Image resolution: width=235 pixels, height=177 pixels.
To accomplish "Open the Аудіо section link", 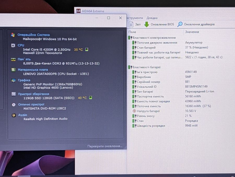I will (x=23, y=115).
